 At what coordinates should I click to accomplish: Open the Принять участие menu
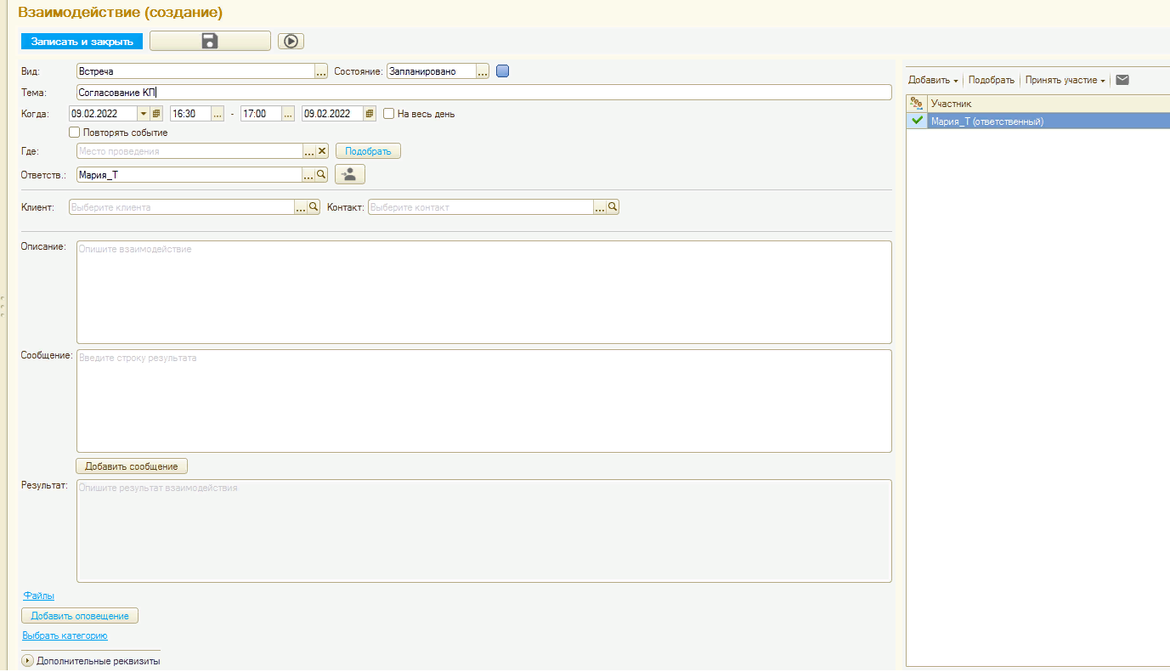click(x=1065, y=81)
